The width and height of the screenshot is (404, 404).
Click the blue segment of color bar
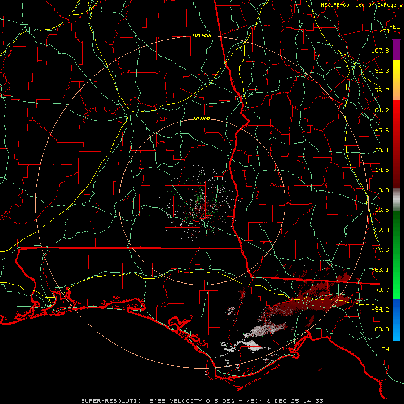(396, 320)
